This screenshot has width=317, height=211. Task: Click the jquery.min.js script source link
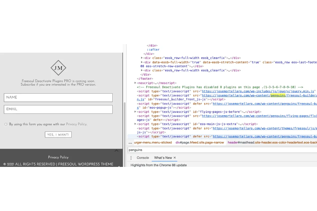(258, 91)
